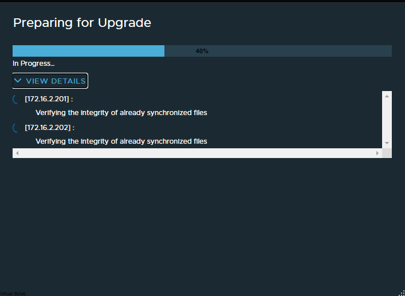The height and width of the screenshot is (296, 405).
Task: Click the Preparing for Upgrade heading
Action: 82,23
